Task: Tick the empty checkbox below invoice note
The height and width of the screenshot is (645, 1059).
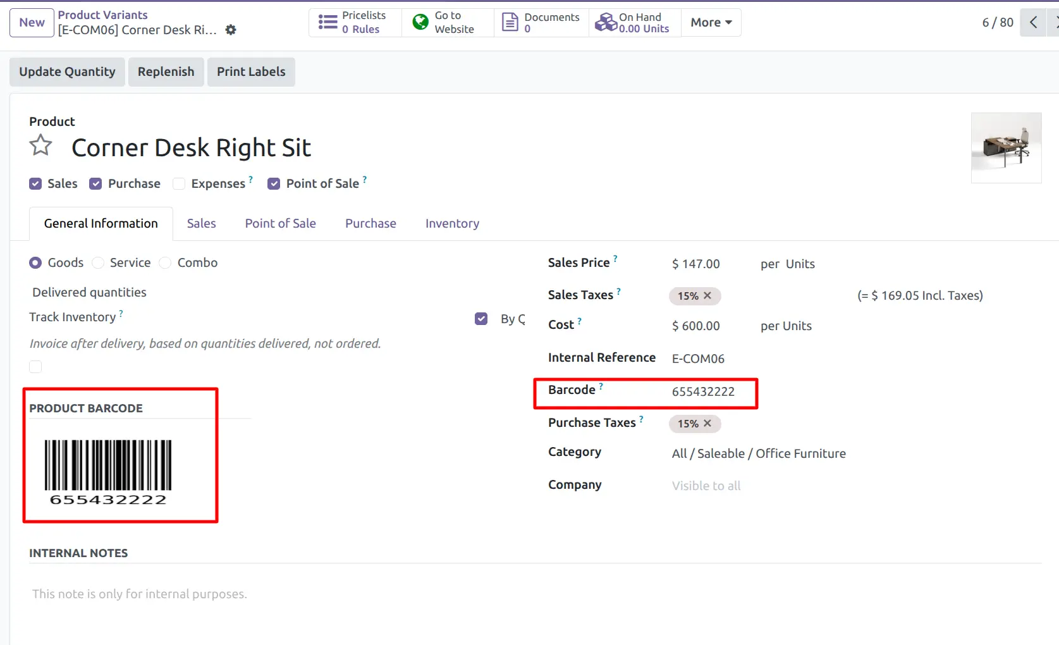Action: pos(35,367)
